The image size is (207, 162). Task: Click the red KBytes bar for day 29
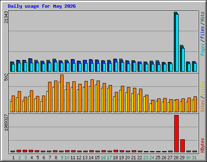coord(182,146)
